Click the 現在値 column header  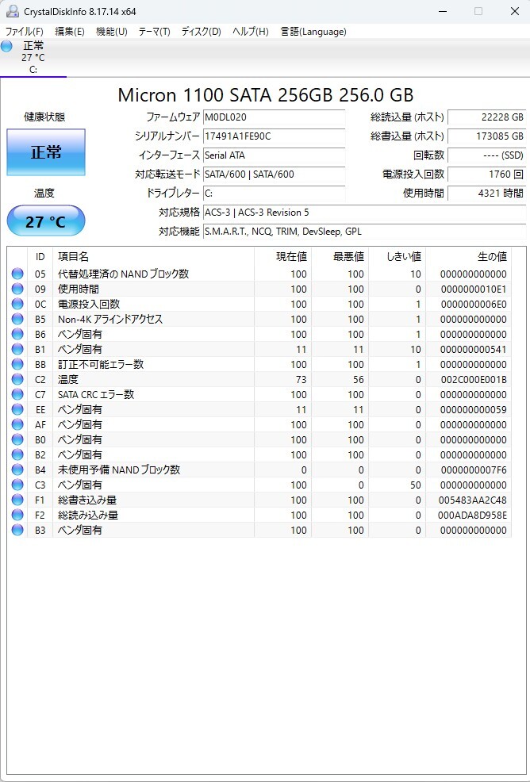[283, 257]
